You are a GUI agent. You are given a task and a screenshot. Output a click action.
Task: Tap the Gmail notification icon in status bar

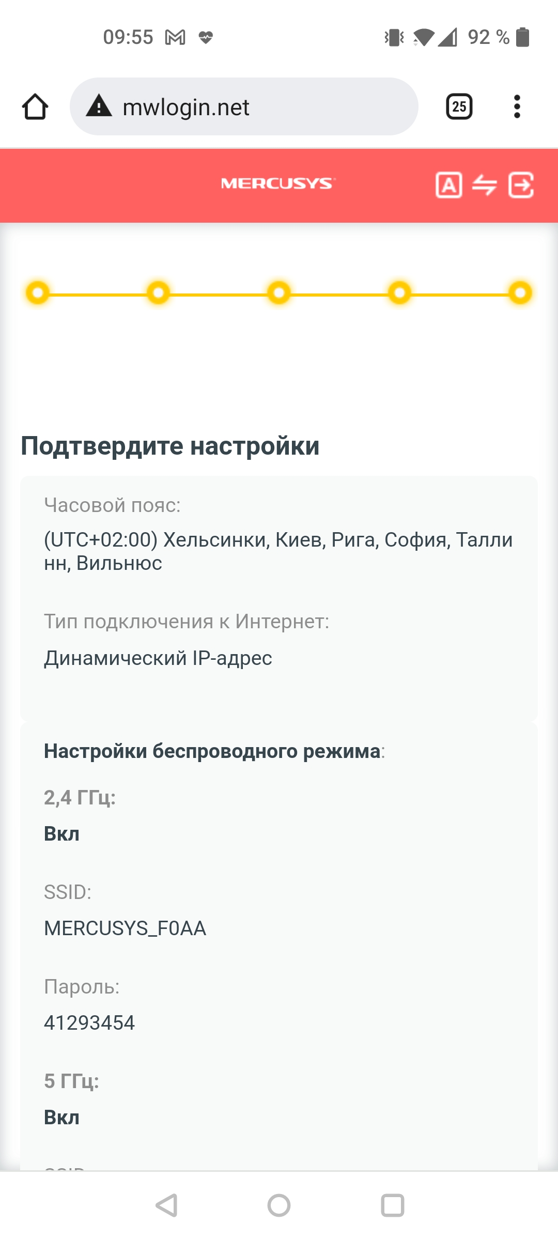[x=175, y=37]
